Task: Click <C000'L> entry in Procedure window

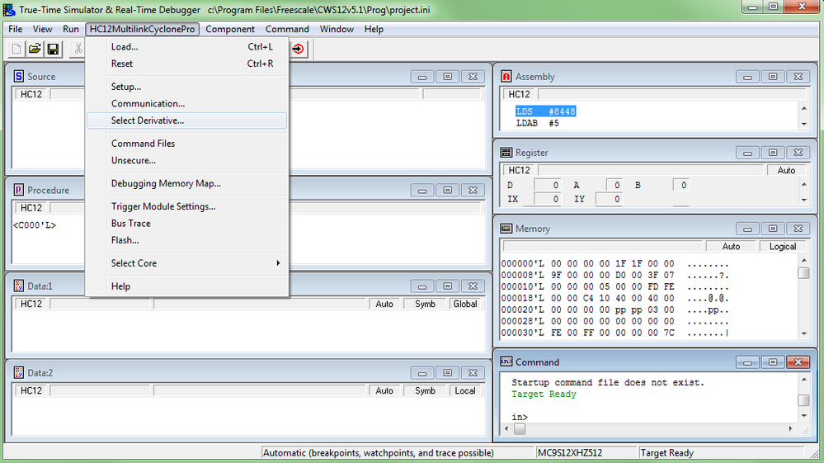Action: [35, 225]
